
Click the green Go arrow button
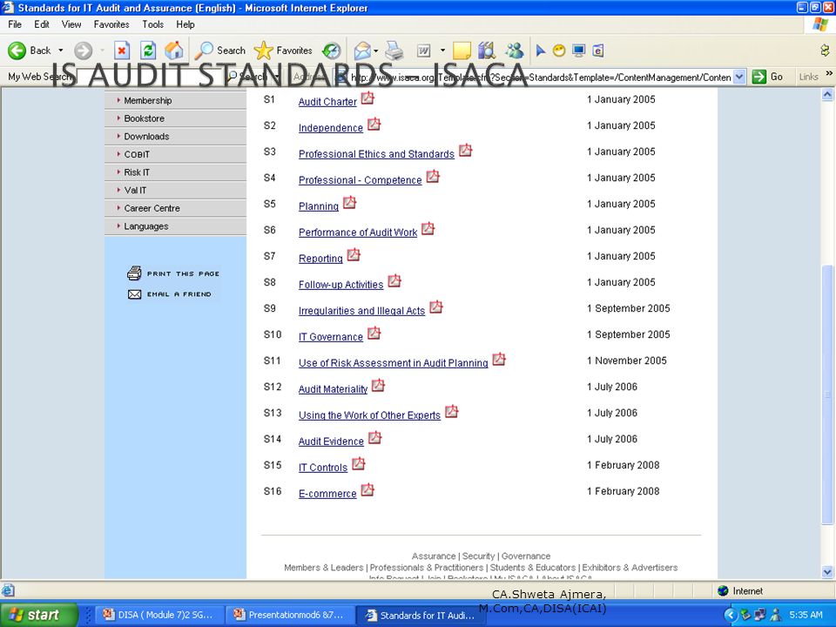(758, 77)
